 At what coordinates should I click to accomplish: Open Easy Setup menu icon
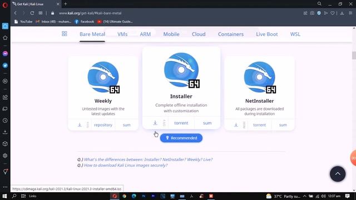pos(350,13)
